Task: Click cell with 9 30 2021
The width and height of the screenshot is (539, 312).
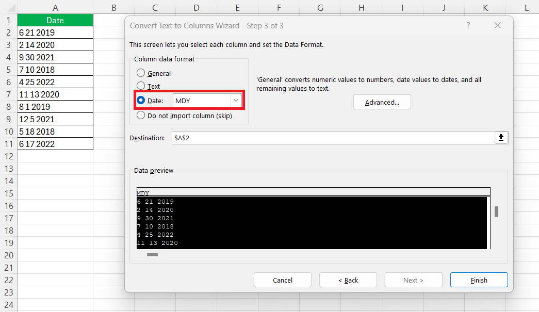Action: [55, 57]
